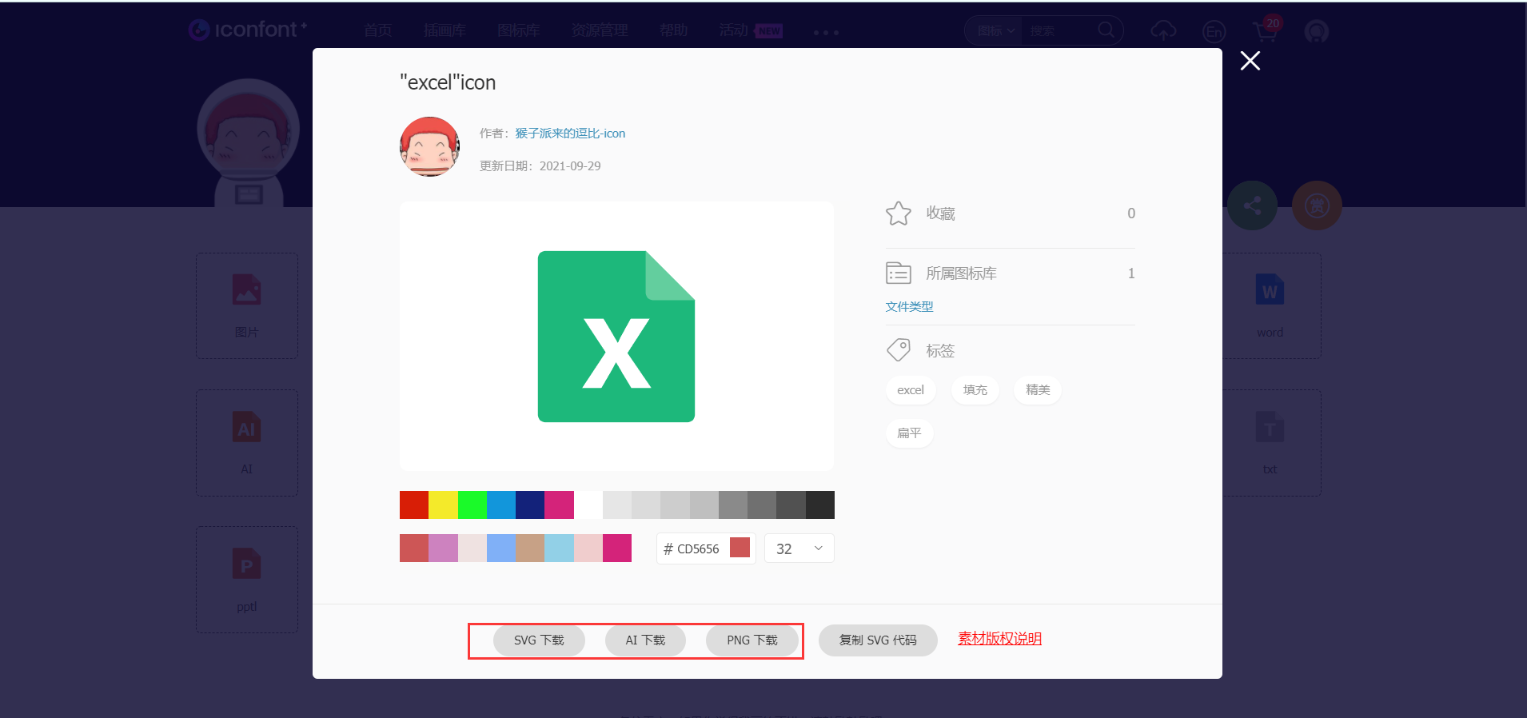Expand the search type dropdown in header
The height and width of the screenshot is (718, 1527).
995,31
